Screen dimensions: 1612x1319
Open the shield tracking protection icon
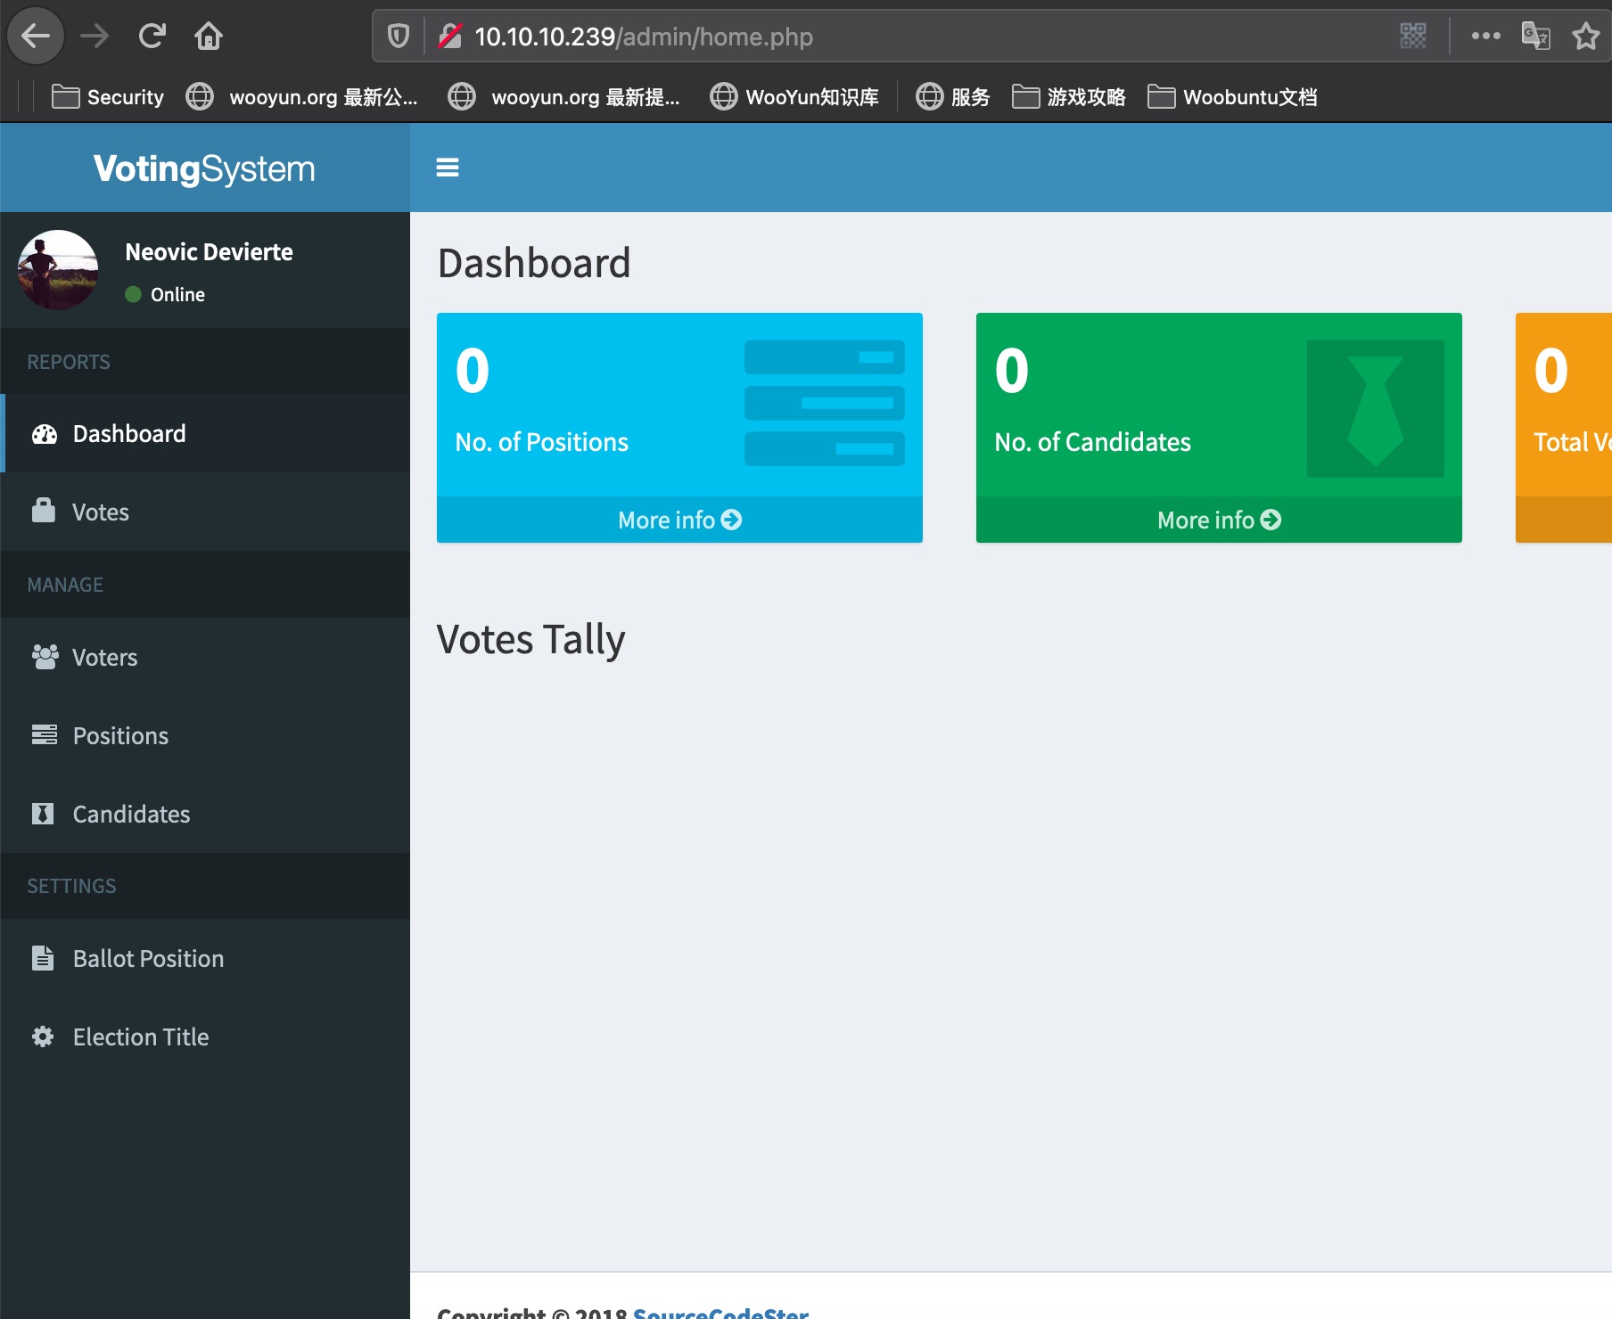point(399,37)
